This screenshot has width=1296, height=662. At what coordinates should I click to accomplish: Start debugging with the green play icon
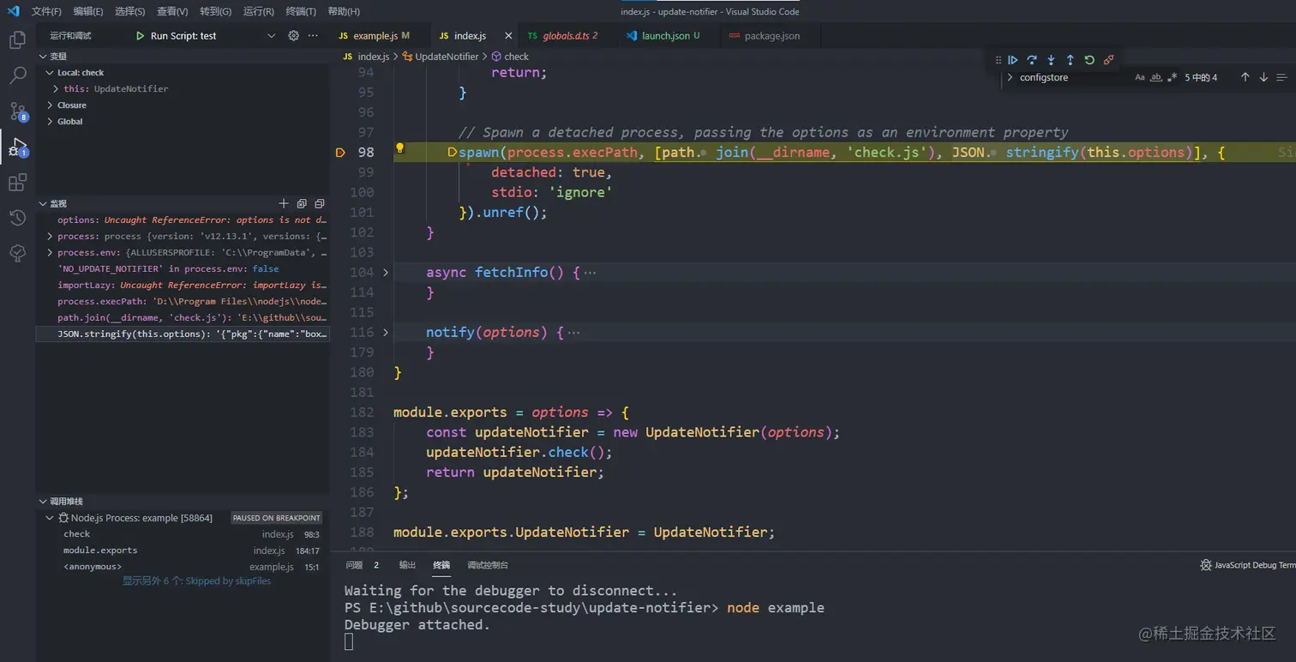click(x=141, y=36)
